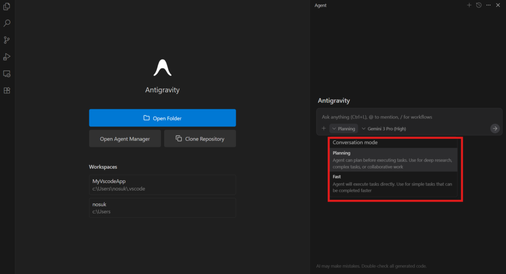Select the Planning conversation mode option
Screen dimensions: 506x274
pos(393,160)
